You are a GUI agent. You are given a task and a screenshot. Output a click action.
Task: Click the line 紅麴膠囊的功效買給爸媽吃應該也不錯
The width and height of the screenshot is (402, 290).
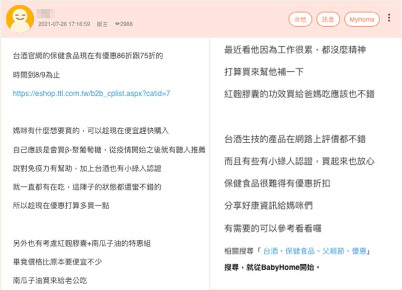299,94
